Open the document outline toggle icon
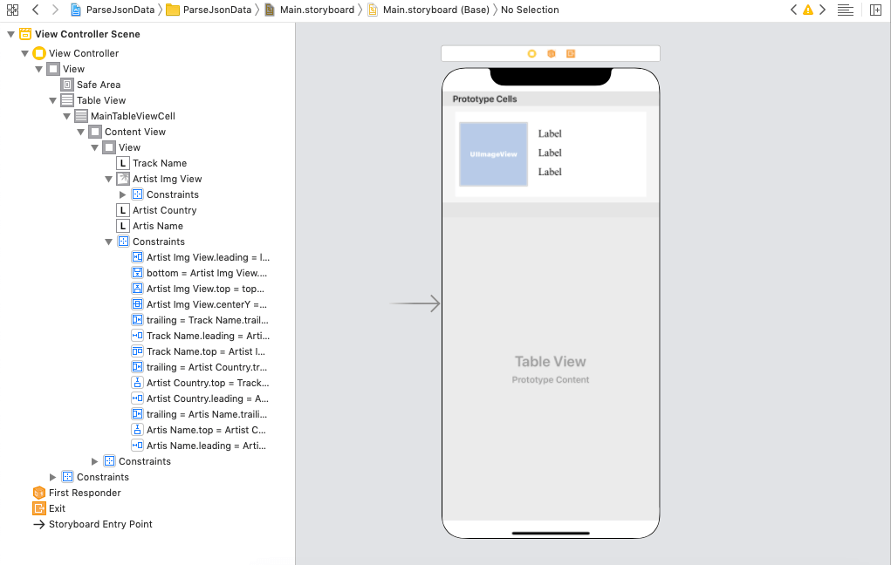Image resolution: width=891 pixels, height=565 pixels. [12, 10]
